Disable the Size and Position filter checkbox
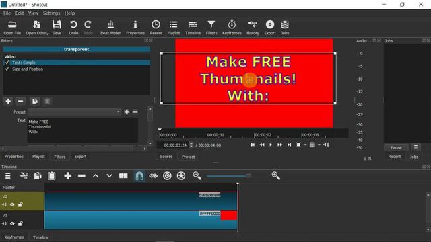431x242 pixels. pos(7,69)
